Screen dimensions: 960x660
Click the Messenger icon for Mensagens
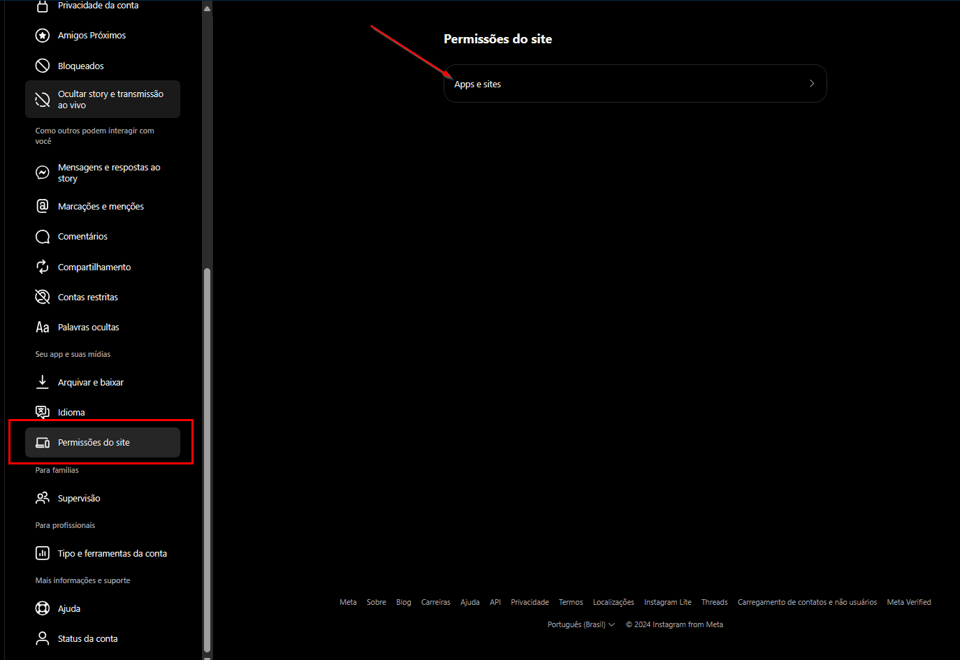(43, 173)
